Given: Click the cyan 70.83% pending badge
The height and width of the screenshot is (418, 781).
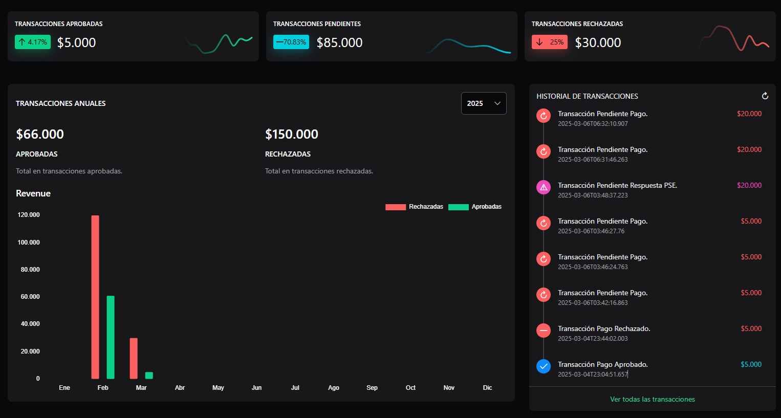Looking at the screenshot, I should (291, 42).
